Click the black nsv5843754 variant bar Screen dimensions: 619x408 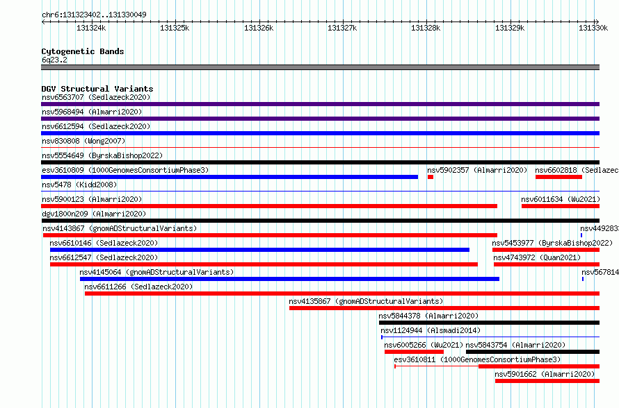[533, 352]
